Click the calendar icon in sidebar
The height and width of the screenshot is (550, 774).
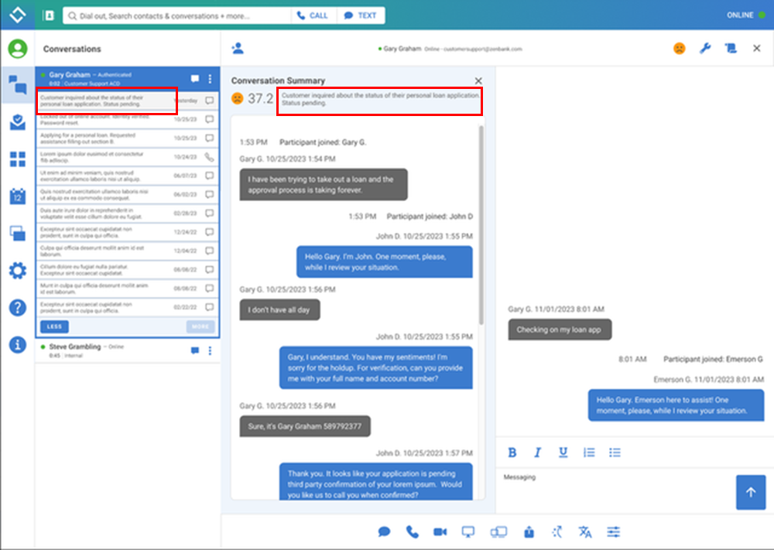coord(17,196)
